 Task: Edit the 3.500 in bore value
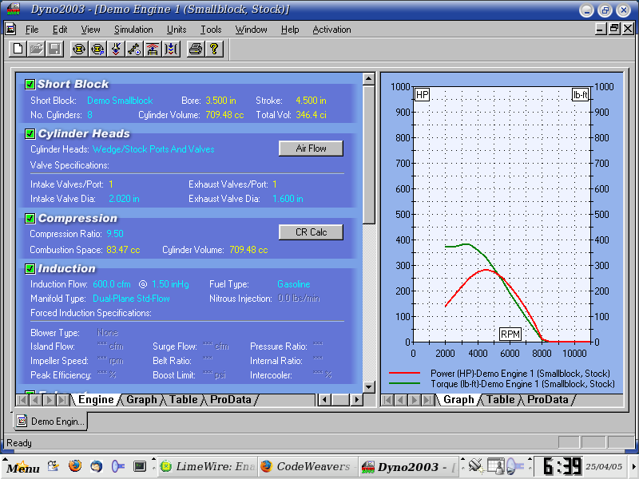[x=220, y=101]
